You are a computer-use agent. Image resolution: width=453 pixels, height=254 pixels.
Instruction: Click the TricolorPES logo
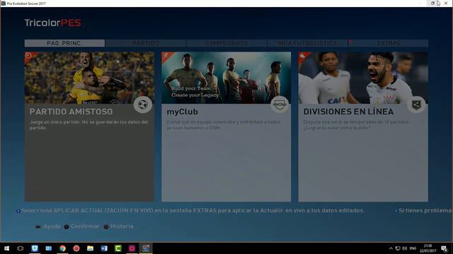coord(52,23)
